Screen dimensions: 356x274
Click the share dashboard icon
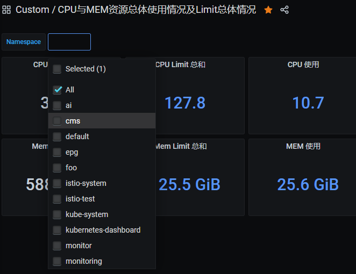tap(284, 10)
